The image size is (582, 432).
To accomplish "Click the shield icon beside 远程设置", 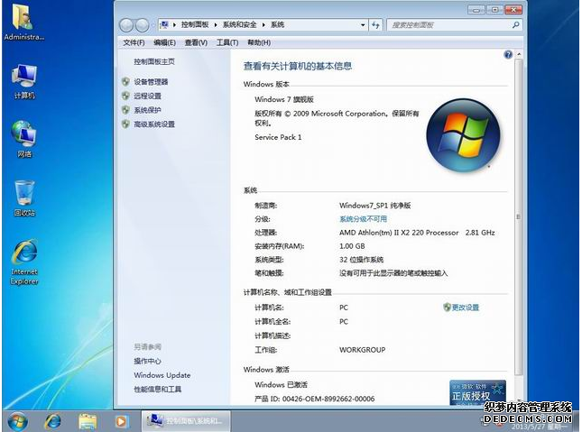I will click(125, 96).
